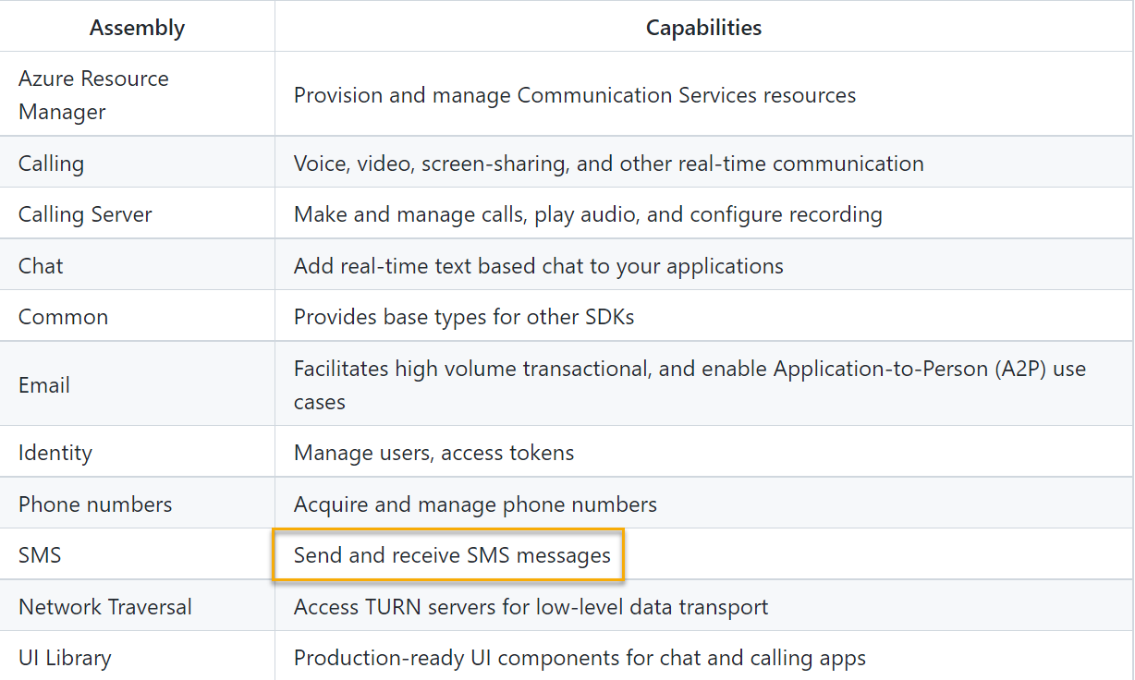Select the UI Library cell
This screenshot has width=1135, height=680.
pyautogui.click(x=137, y=658)
